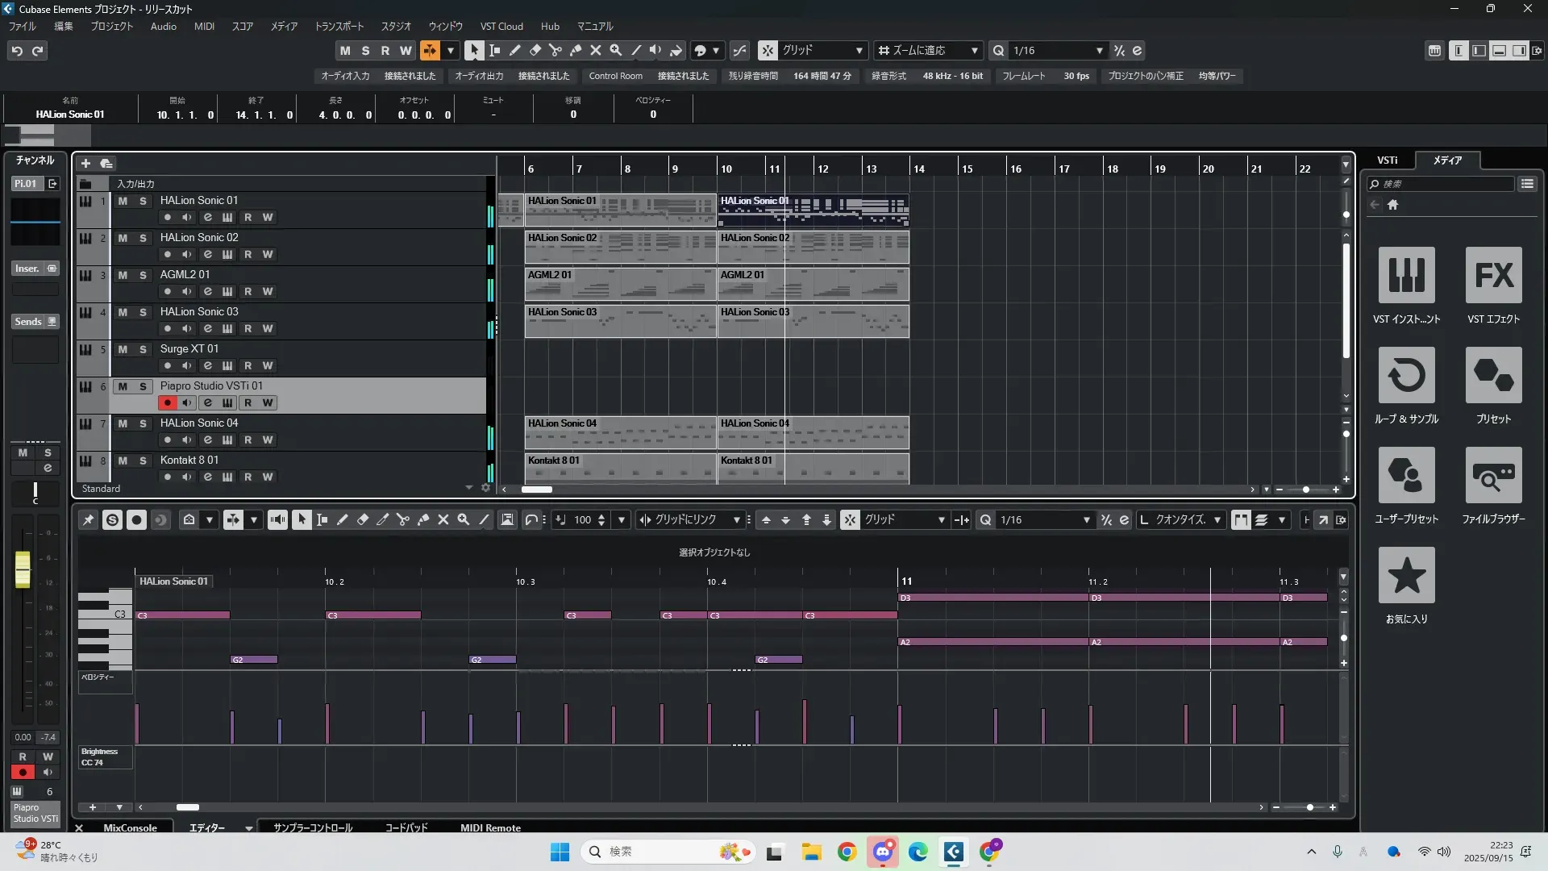
Task: Open the トランスポート menu
Action: tap(339, 26)
